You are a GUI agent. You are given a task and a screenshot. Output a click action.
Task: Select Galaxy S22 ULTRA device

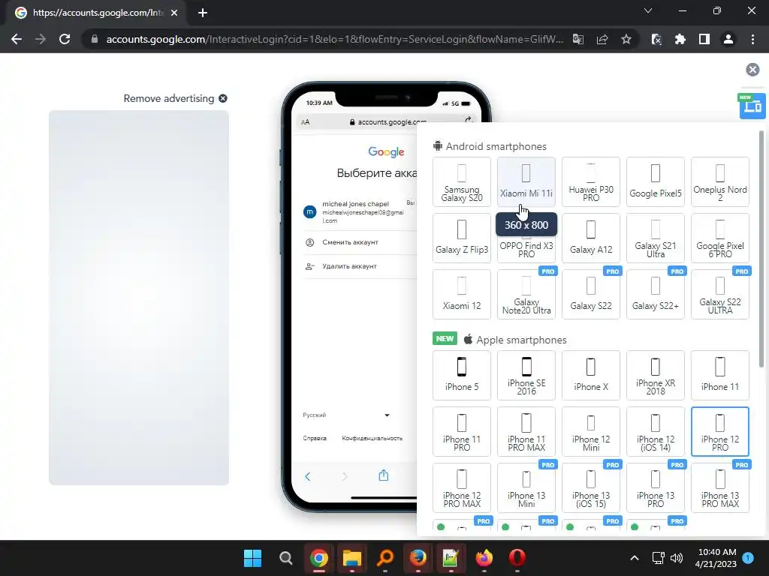[720, 294]
